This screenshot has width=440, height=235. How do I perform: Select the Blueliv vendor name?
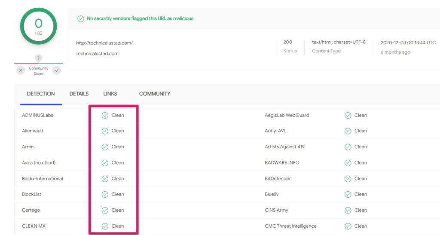(272, 194)
